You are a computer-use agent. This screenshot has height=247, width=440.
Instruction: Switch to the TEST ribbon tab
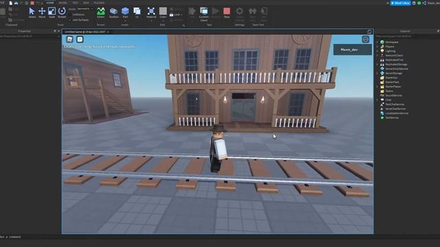click(x=75, y=3)
